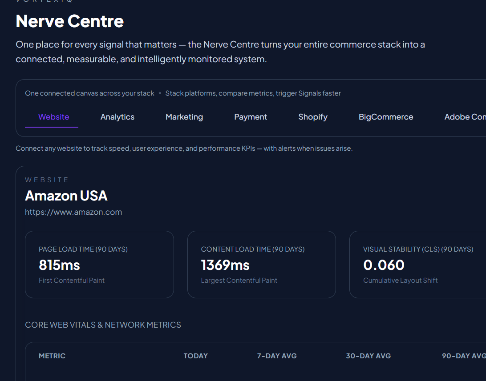Select the Adobe Commerce tab

pyautogui.click(x=465, y=117)
